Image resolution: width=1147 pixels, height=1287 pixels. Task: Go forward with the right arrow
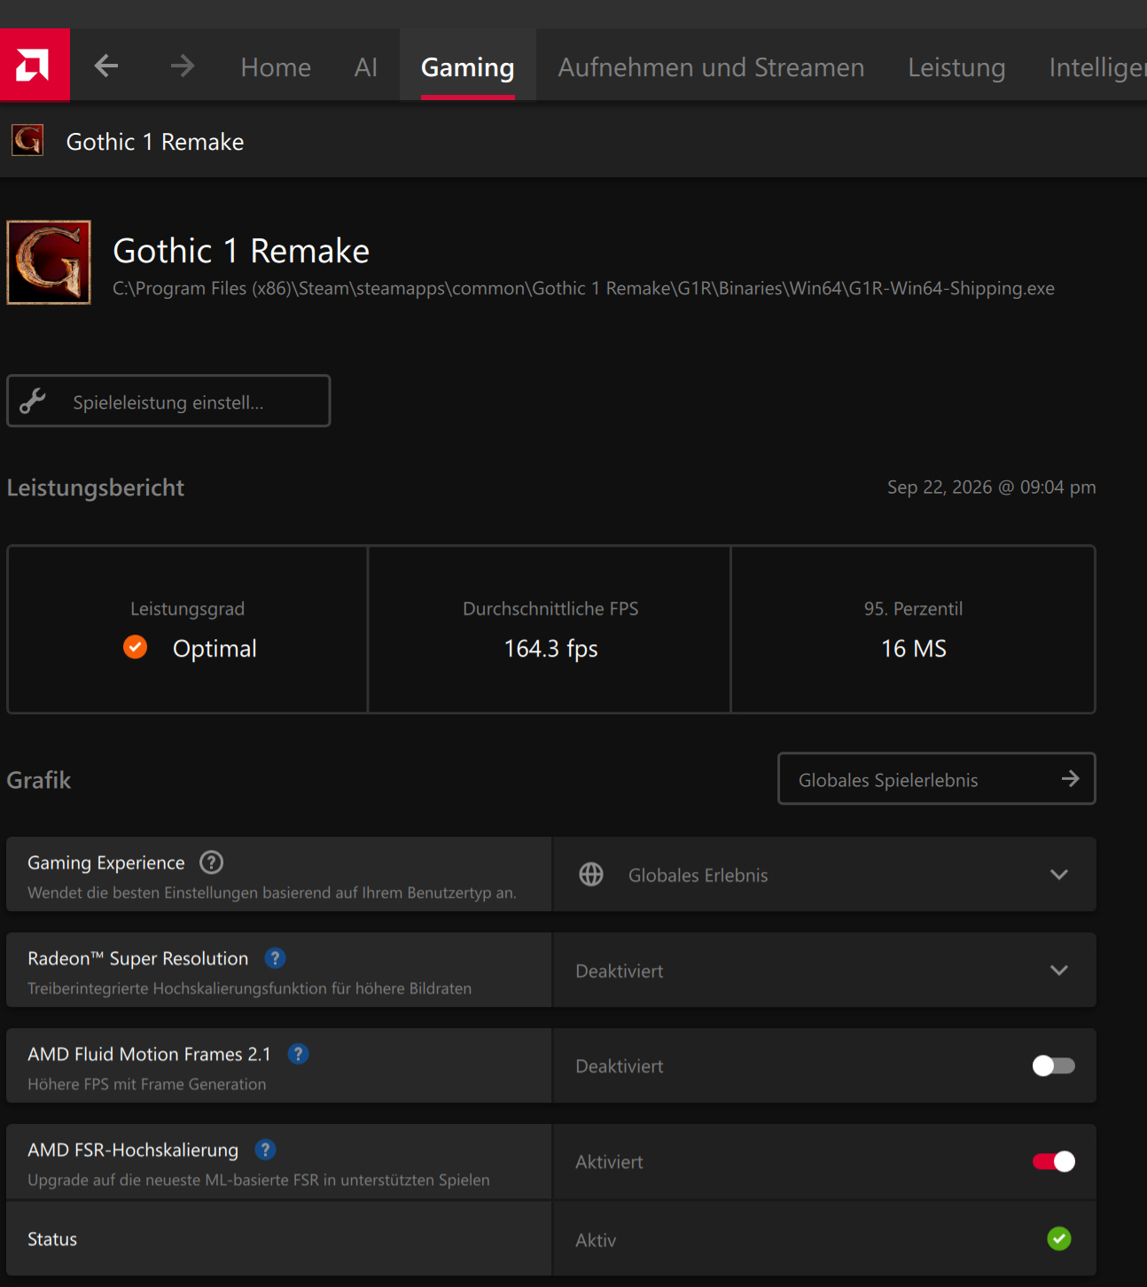tap(183, 66)
